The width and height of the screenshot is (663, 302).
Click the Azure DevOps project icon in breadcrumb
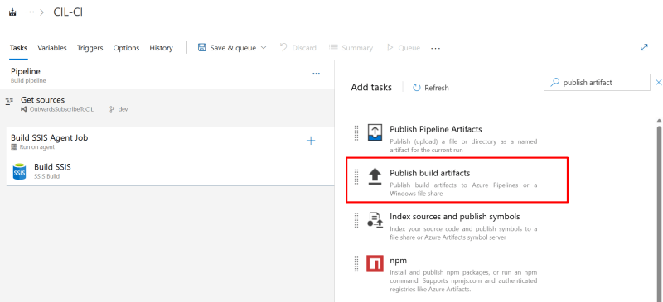pyautogui.click(x=12, y=12)
